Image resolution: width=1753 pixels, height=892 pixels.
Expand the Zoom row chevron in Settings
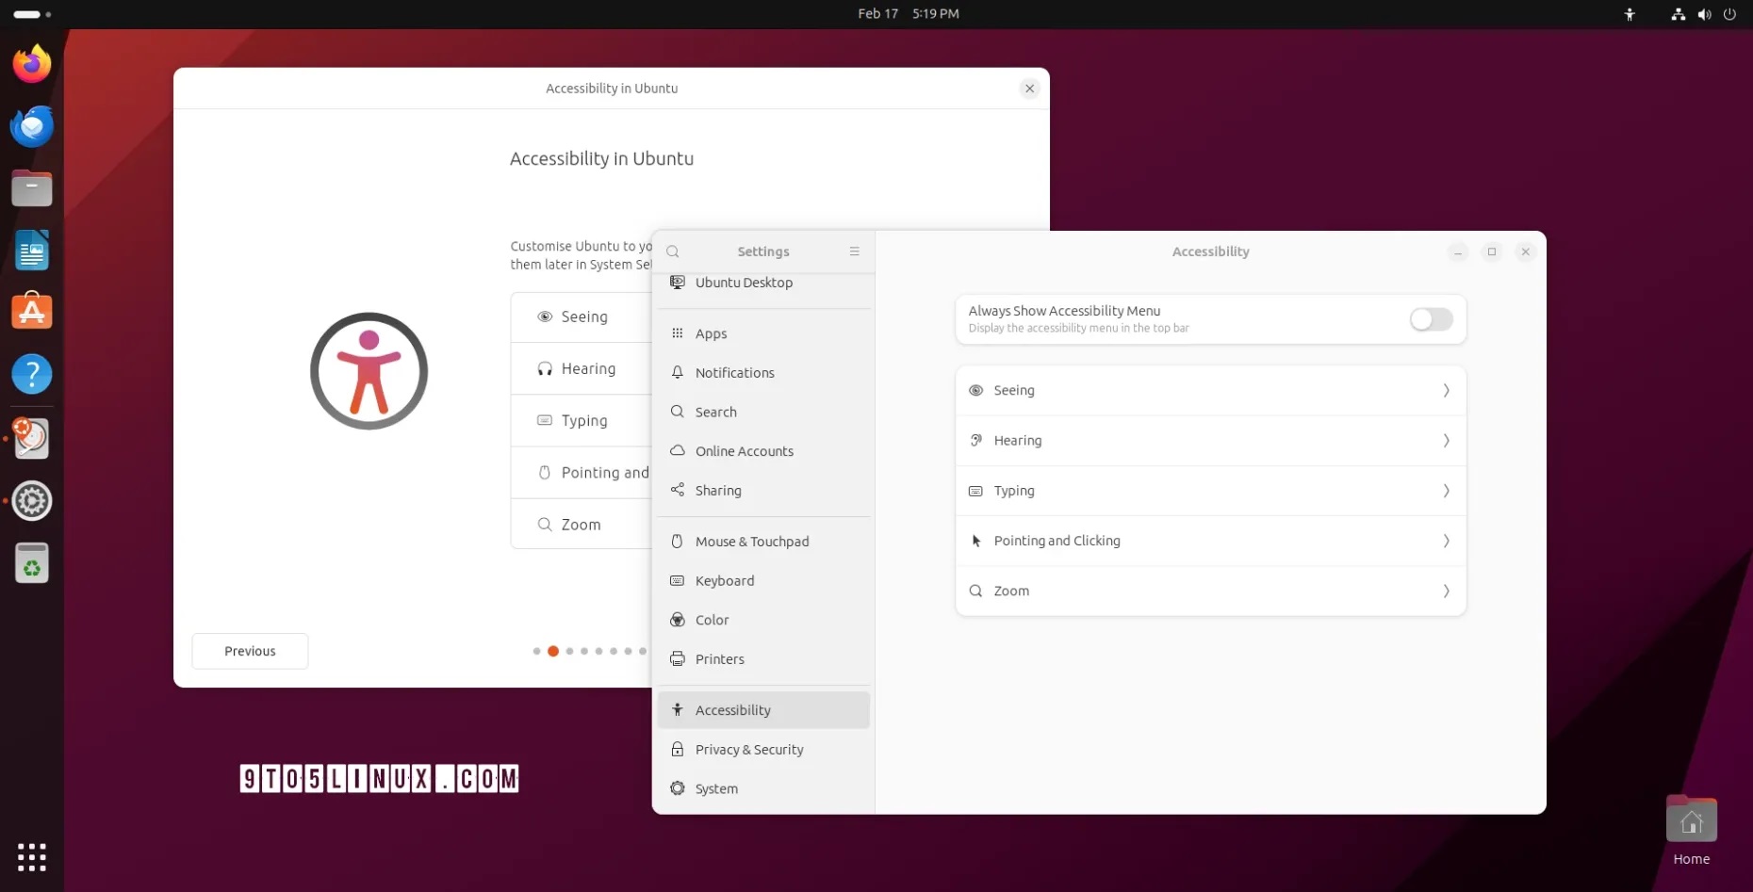coord(1446,591)
